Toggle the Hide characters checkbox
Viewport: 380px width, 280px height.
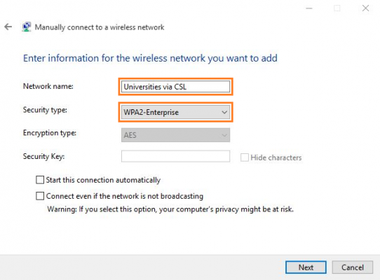244,157
